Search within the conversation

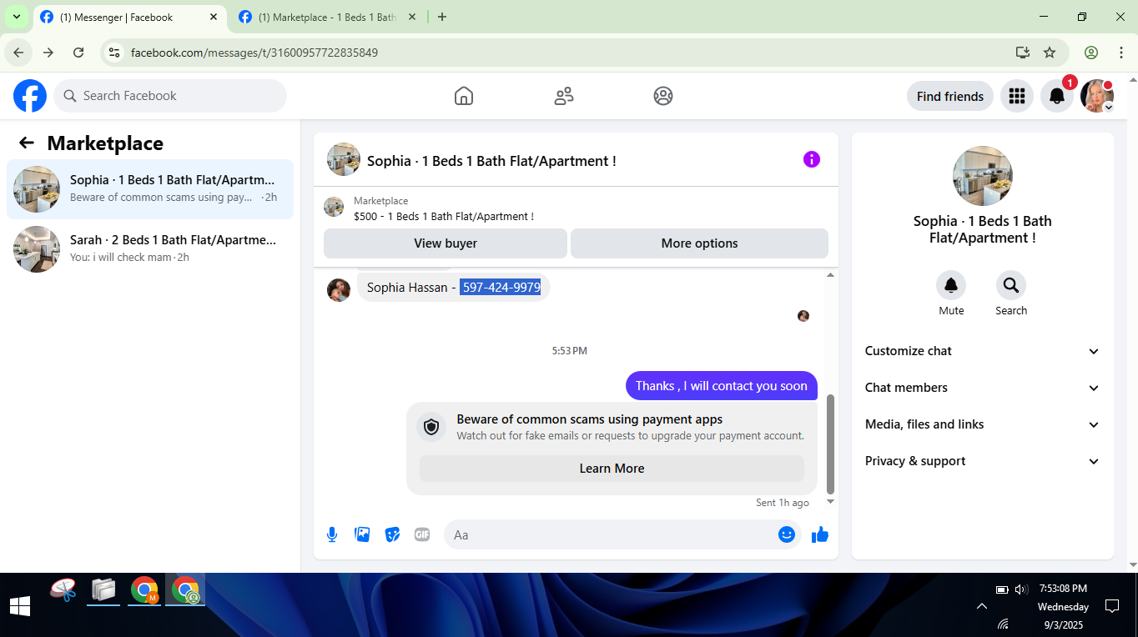1011,286
